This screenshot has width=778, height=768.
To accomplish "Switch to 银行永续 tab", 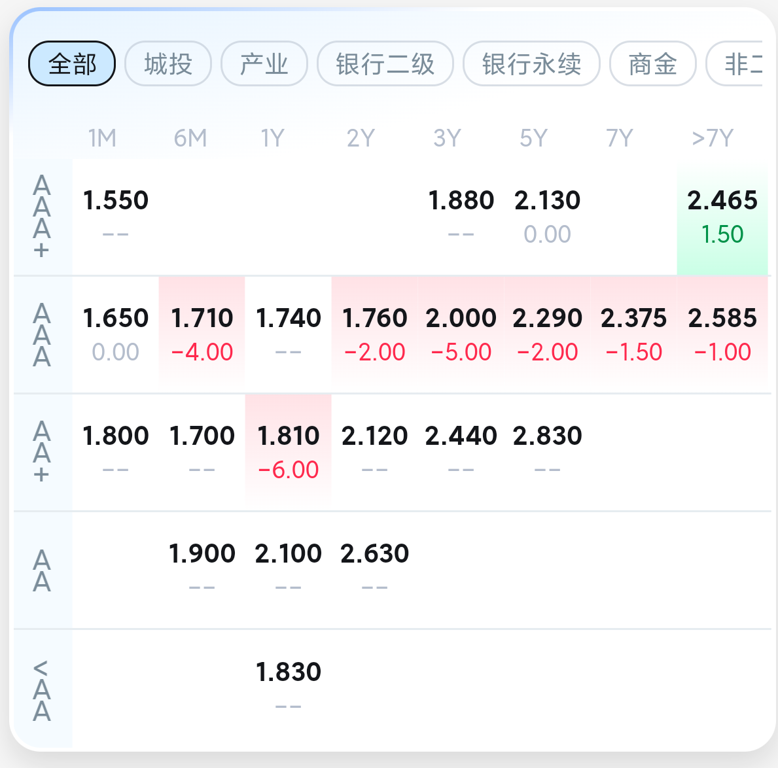I will pyautogui.click(x=531, y=64).
